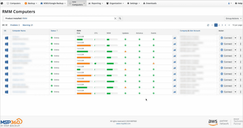The image size is (243, 128).
Task: Open RMM chart for third computer row
Action: pyautogui.click(x=175, y=50)
